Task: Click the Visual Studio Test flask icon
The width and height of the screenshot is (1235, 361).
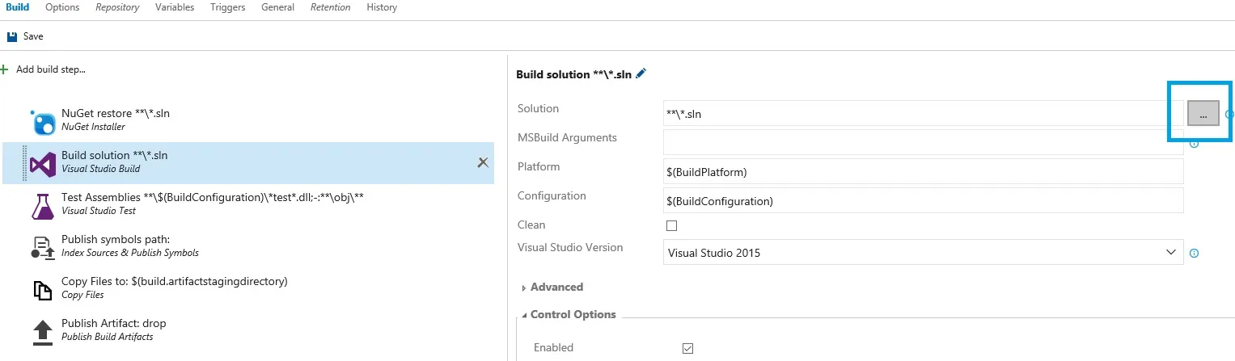Action: click(43, 206)
